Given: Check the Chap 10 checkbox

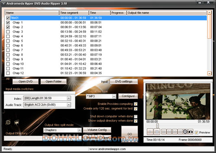Looking at the screenshot, I should (x=8, y=64).
